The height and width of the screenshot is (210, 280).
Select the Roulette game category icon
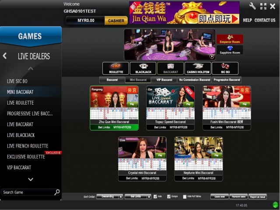pyautogui.click(x=115, y=68)
